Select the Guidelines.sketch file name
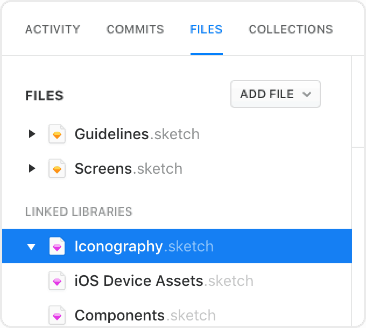366x328 pixels. [137, 134]
